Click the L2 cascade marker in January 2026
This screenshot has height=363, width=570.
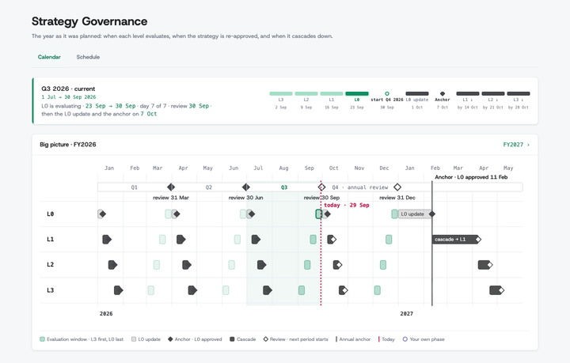click(x=112, y=265)
